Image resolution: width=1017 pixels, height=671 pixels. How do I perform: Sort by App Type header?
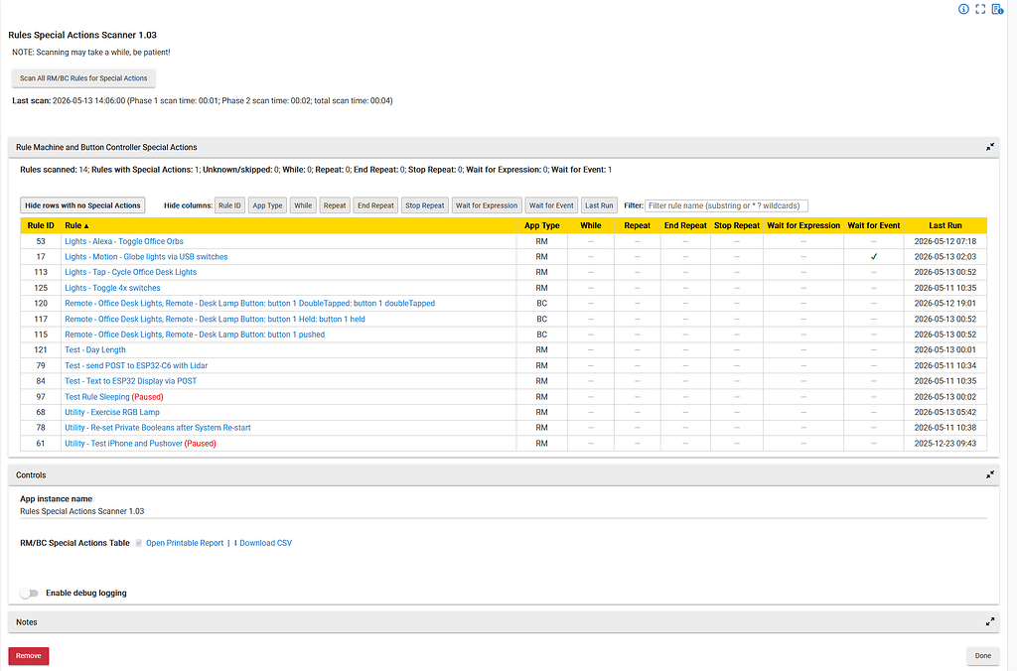point(541,225)
